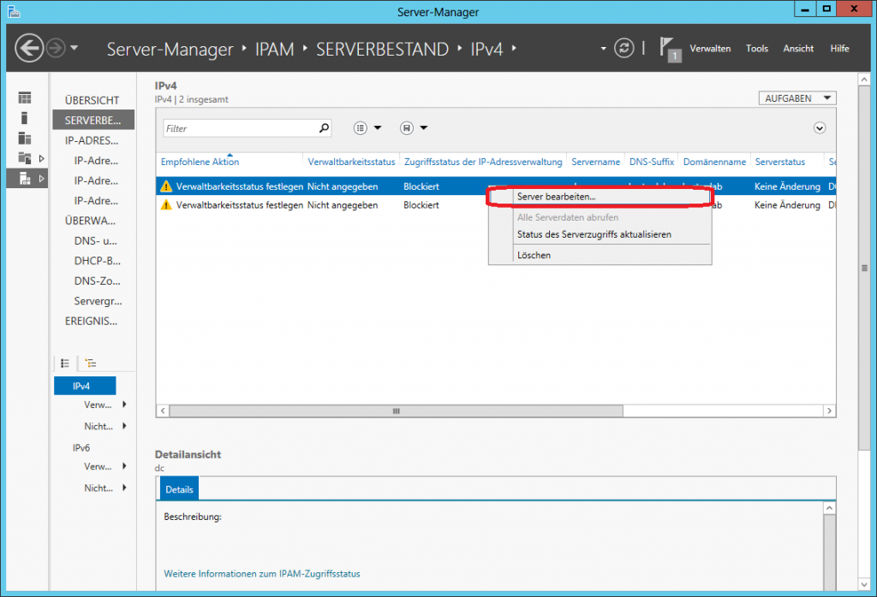Select the Local Server sidebar icon
The height and width of the screenshot is (597, 877).
25,118
